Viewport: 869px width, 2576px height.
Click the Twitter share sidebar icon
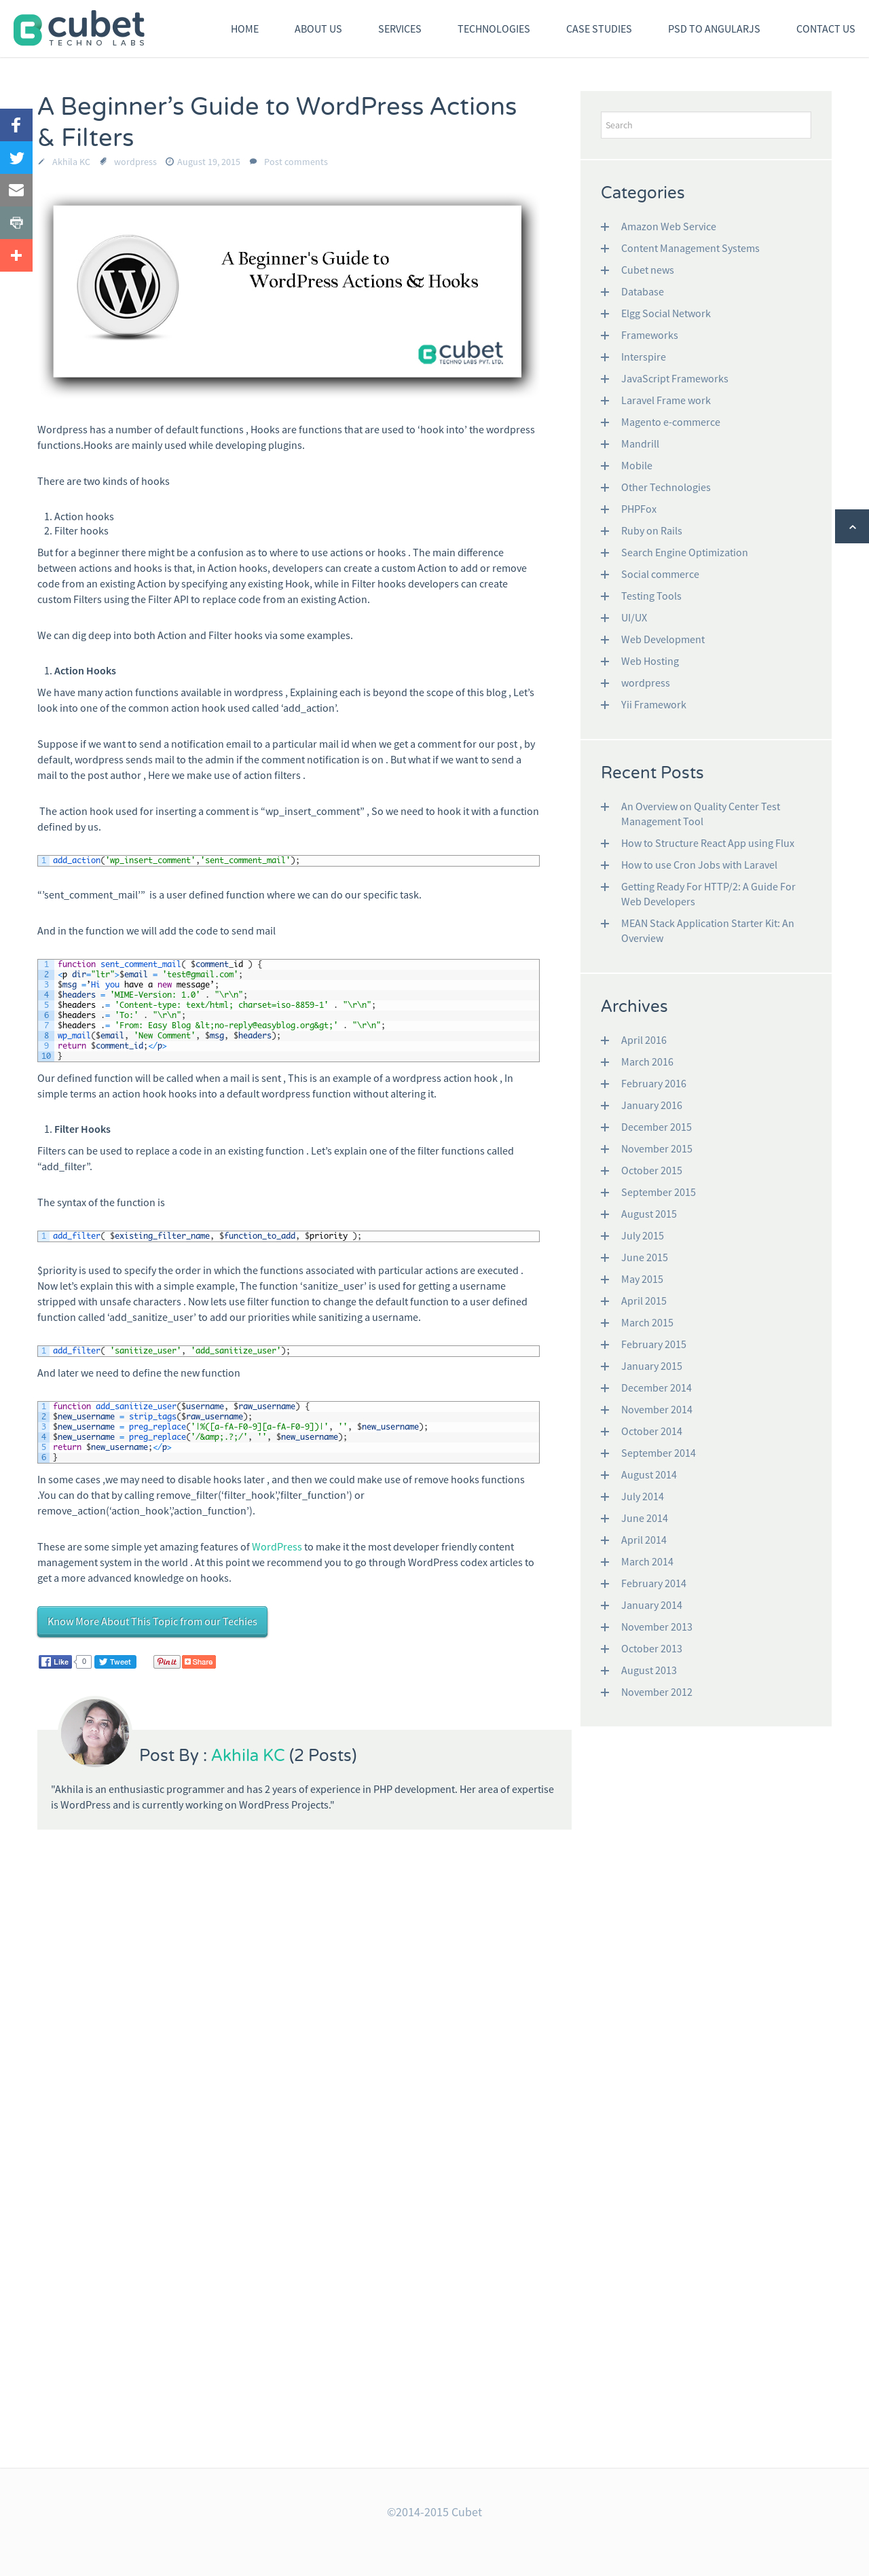tap(16, 158)
